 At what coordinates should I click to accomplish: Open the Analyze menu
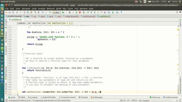point(42,9)
